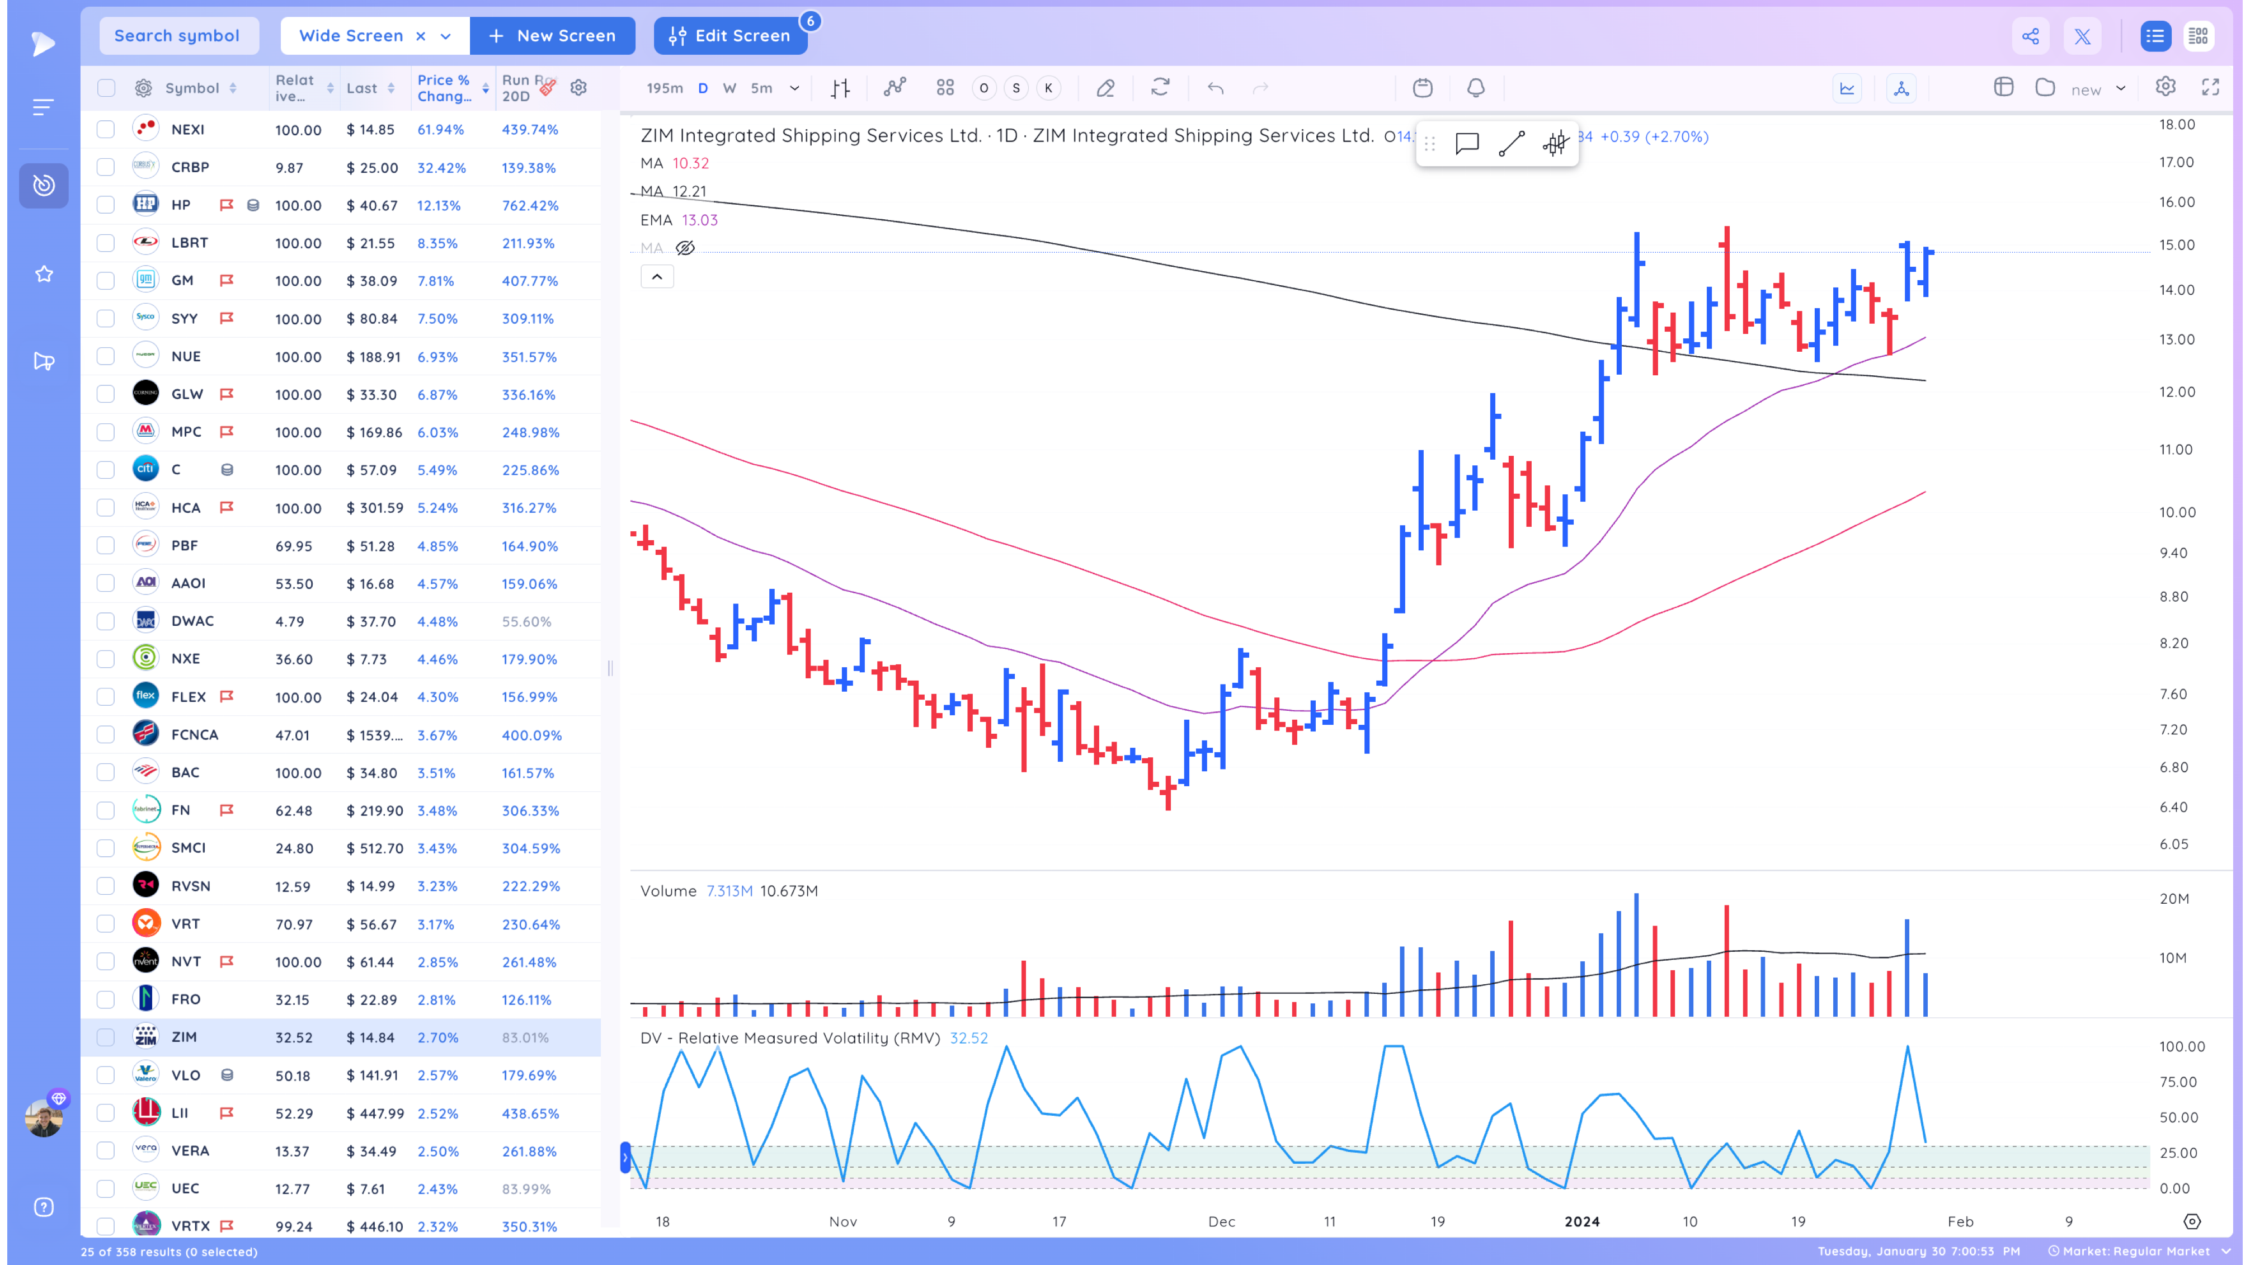2250x1265 pixels.
Task: Click the flag marker on LBRT... no, on SYY row
Action: pyautogui.click(x=227, y=318)
